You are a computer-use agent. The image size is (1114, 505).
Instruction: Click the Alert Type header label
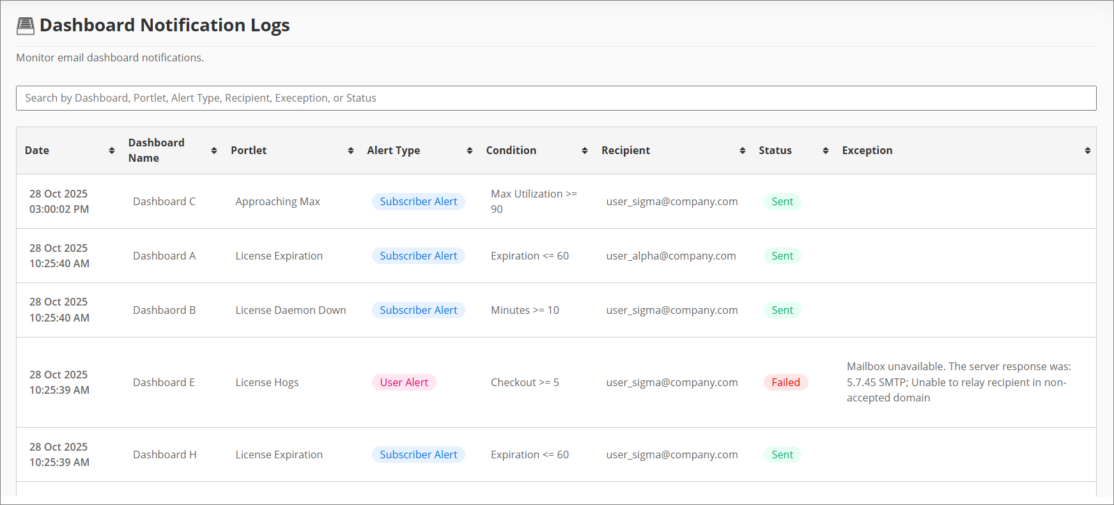pos(394,150)
